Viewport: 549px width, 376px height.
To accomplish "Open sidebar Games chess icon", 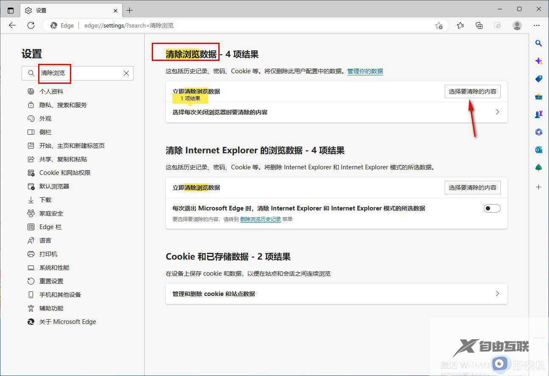I will (x=539, y=114).
